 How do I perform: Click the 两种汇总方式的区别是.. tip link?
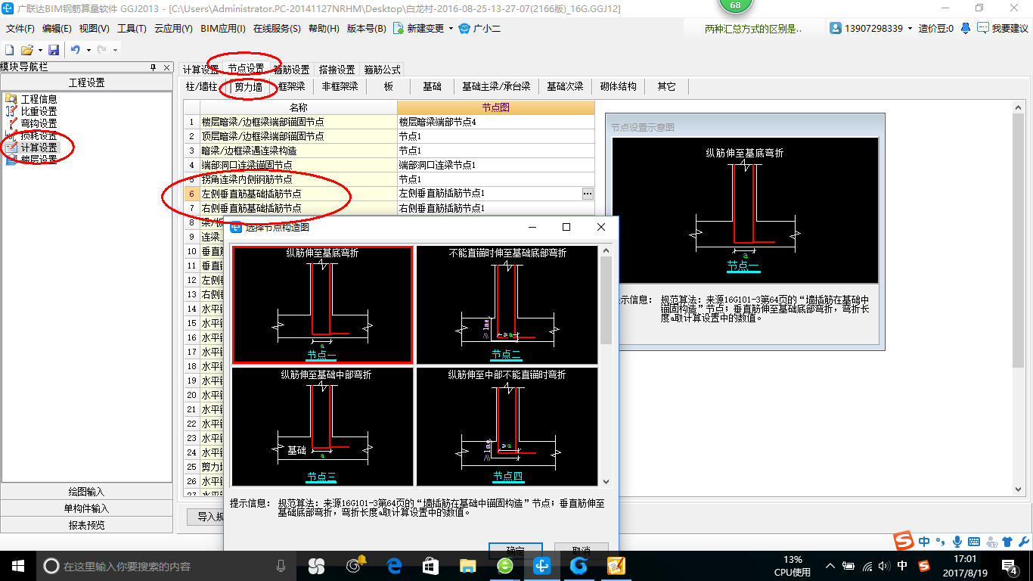pyautogui.click(x=752, y=29)
